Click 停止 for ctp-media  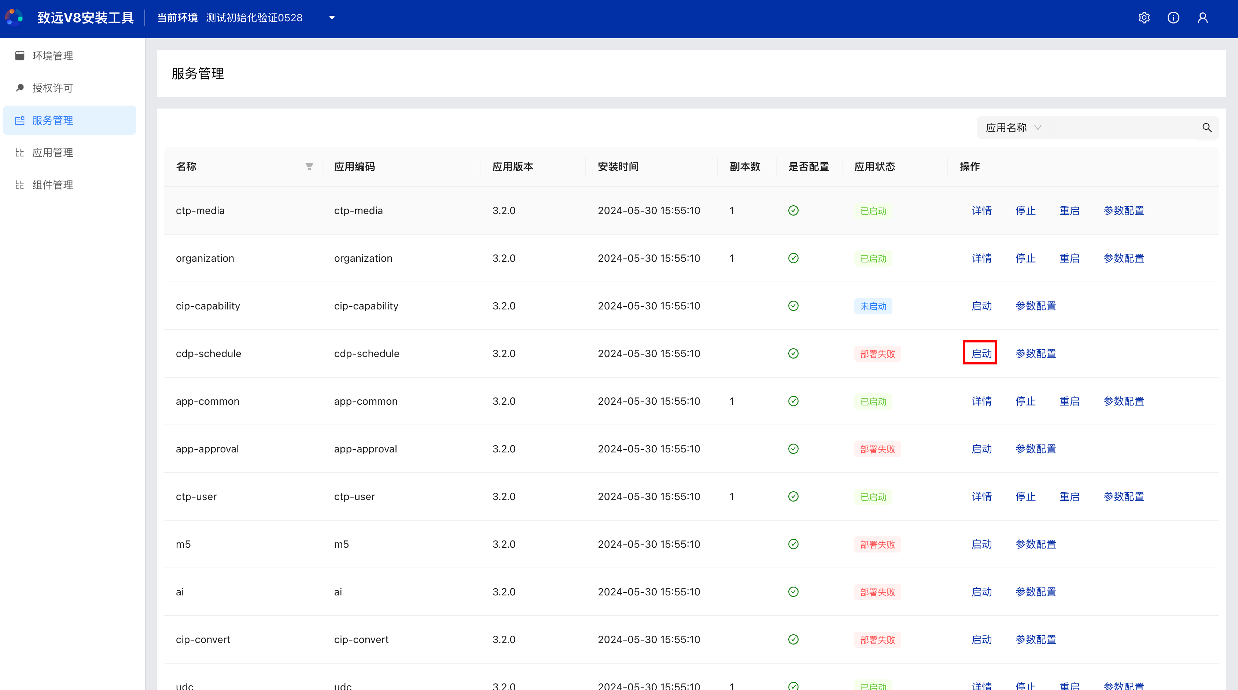(1025, 210)
